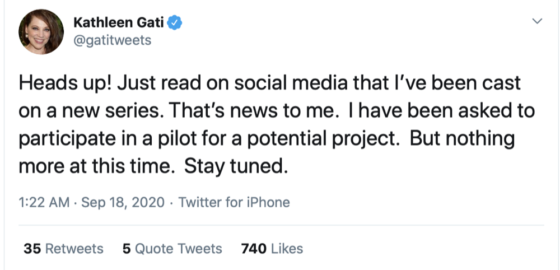Click the word "Likes" label
This screenshot has width=560, height=270.
tap(287, 248)
